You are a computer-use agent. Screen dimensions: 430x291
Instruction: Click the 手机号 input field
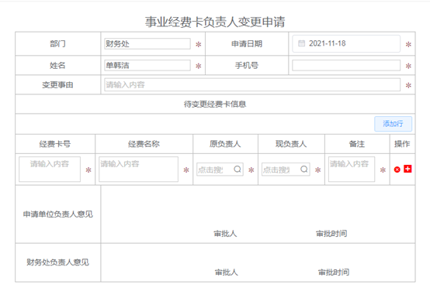[x=346, y=65]
